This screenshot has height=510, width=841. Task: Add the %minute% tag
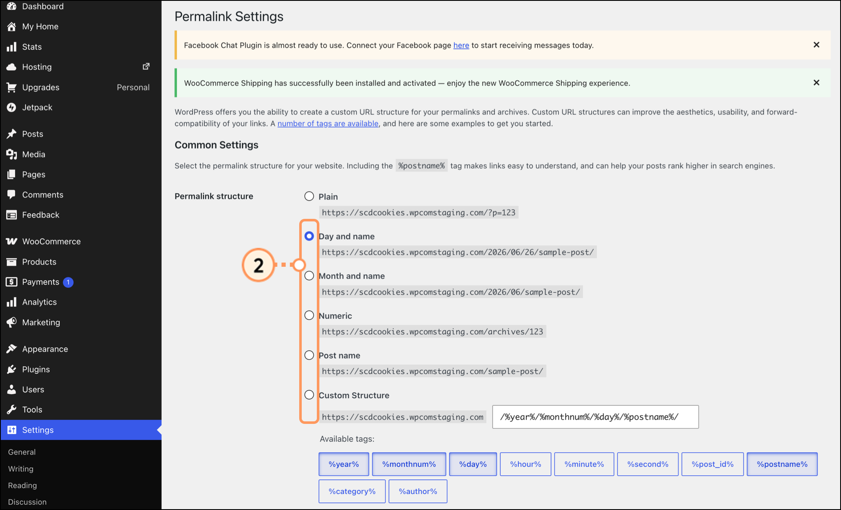(x=584, y=464)
